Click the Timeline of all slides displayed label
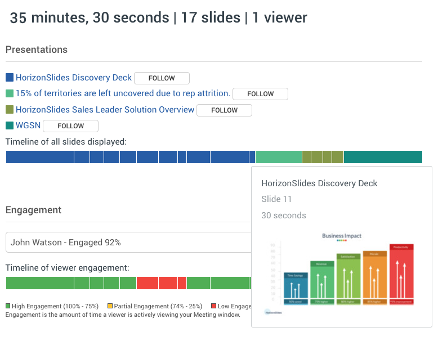The height and width of the screenshot is (341, 447). click(x=66, y=142)
